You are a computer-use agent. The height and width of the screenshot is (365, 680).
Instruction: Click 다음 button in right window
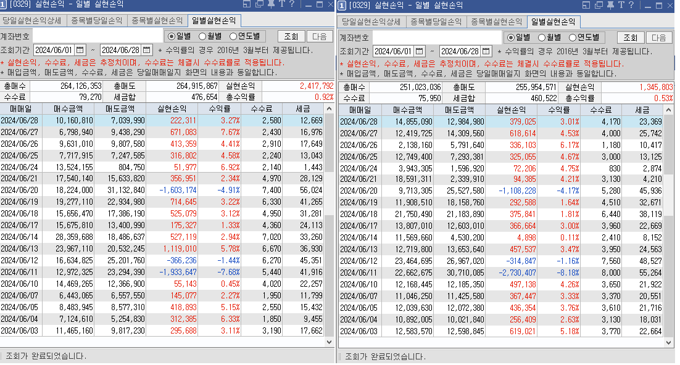click(659, 38)
